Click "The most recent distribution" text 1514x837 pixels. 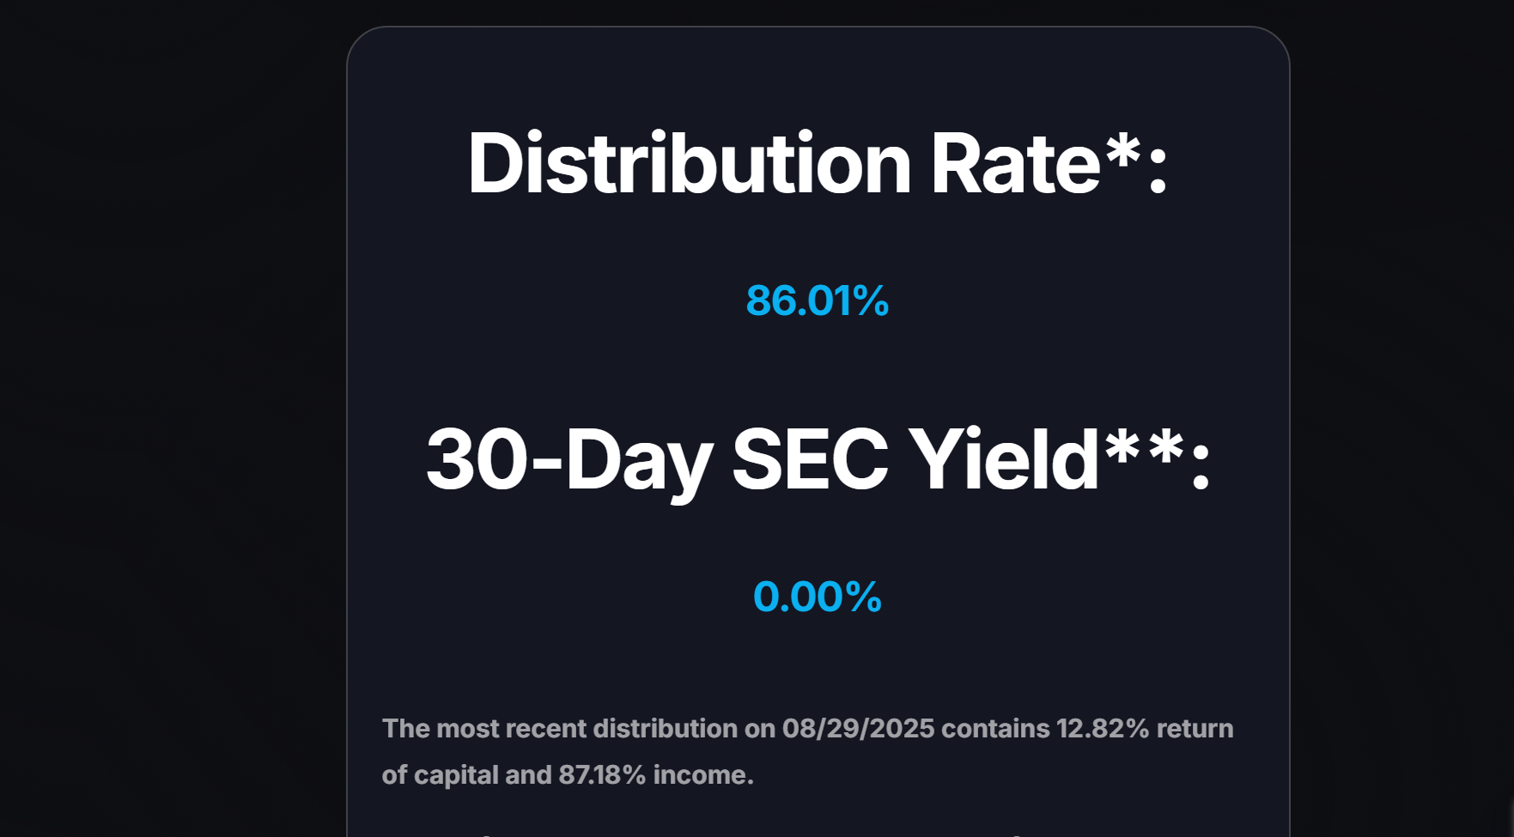click(559, 729)
